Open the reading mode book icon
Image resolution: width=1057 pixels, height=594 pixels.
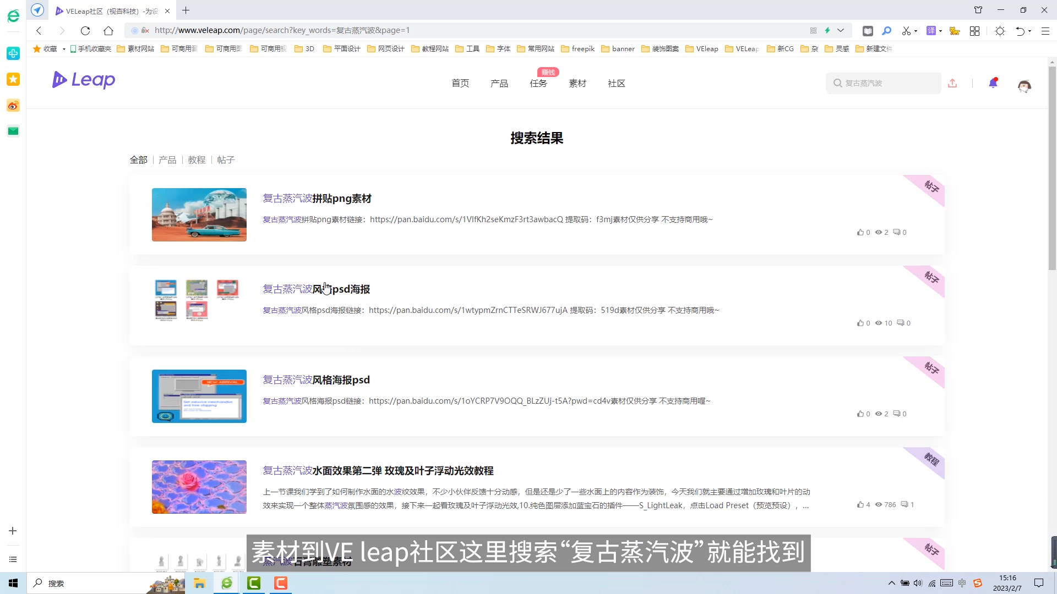click(868, 31)
